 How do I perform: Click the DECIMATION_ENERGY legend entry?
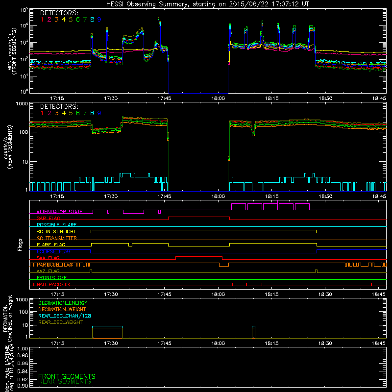coord(63,303)
